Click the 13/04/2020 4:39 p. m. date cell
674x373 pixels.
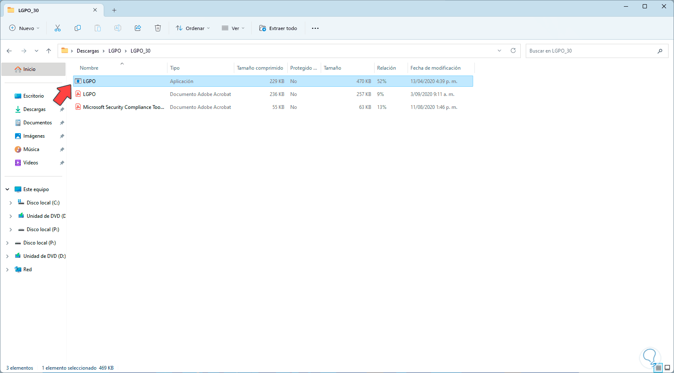(434, 81)
